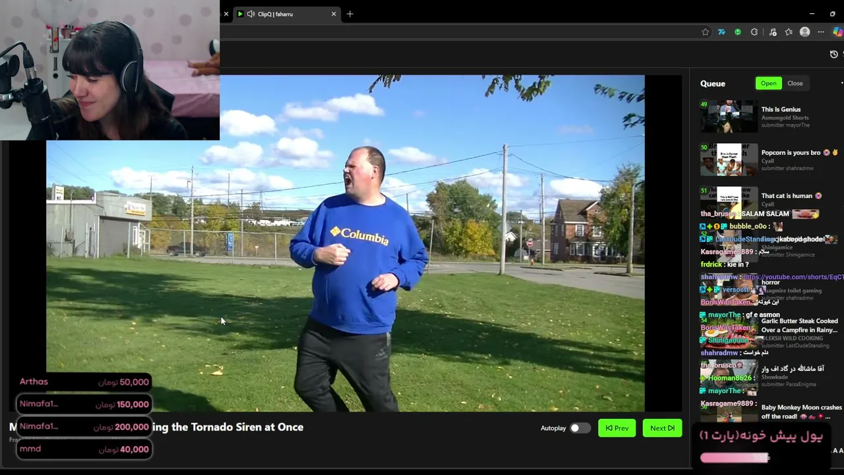Screen dimensions: 844x475
Task: Go to the previous clip with Prev
Action: [617, 428]
